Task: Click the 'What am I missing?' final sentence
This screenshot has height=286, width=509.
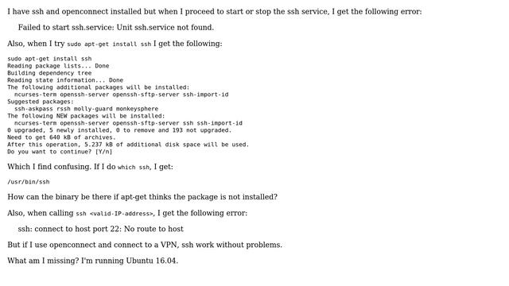Action: [x=93, y=261]
